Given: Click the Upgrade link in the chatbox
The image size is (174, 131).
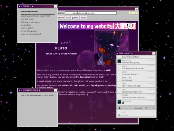Looking at the screenshot, I should [x=138, y=108].
